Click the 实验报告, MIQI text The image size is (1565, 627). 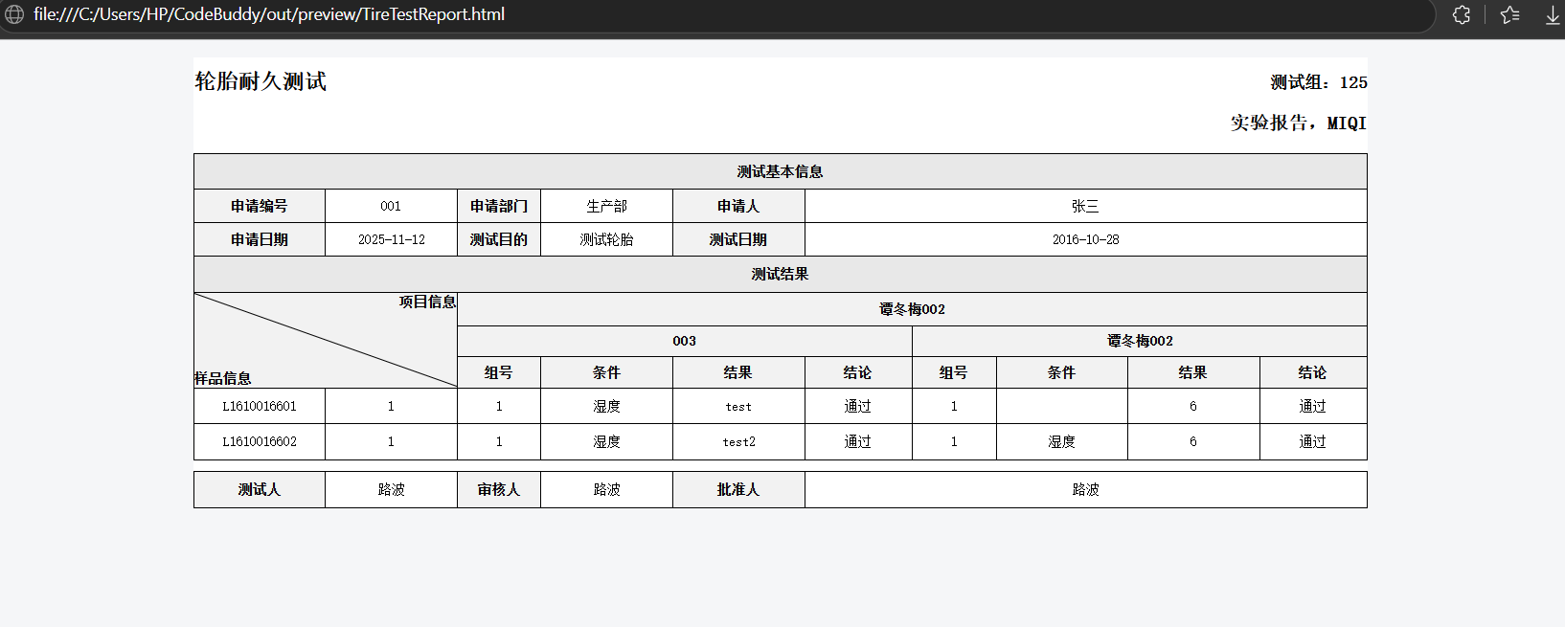[1299, 123]
